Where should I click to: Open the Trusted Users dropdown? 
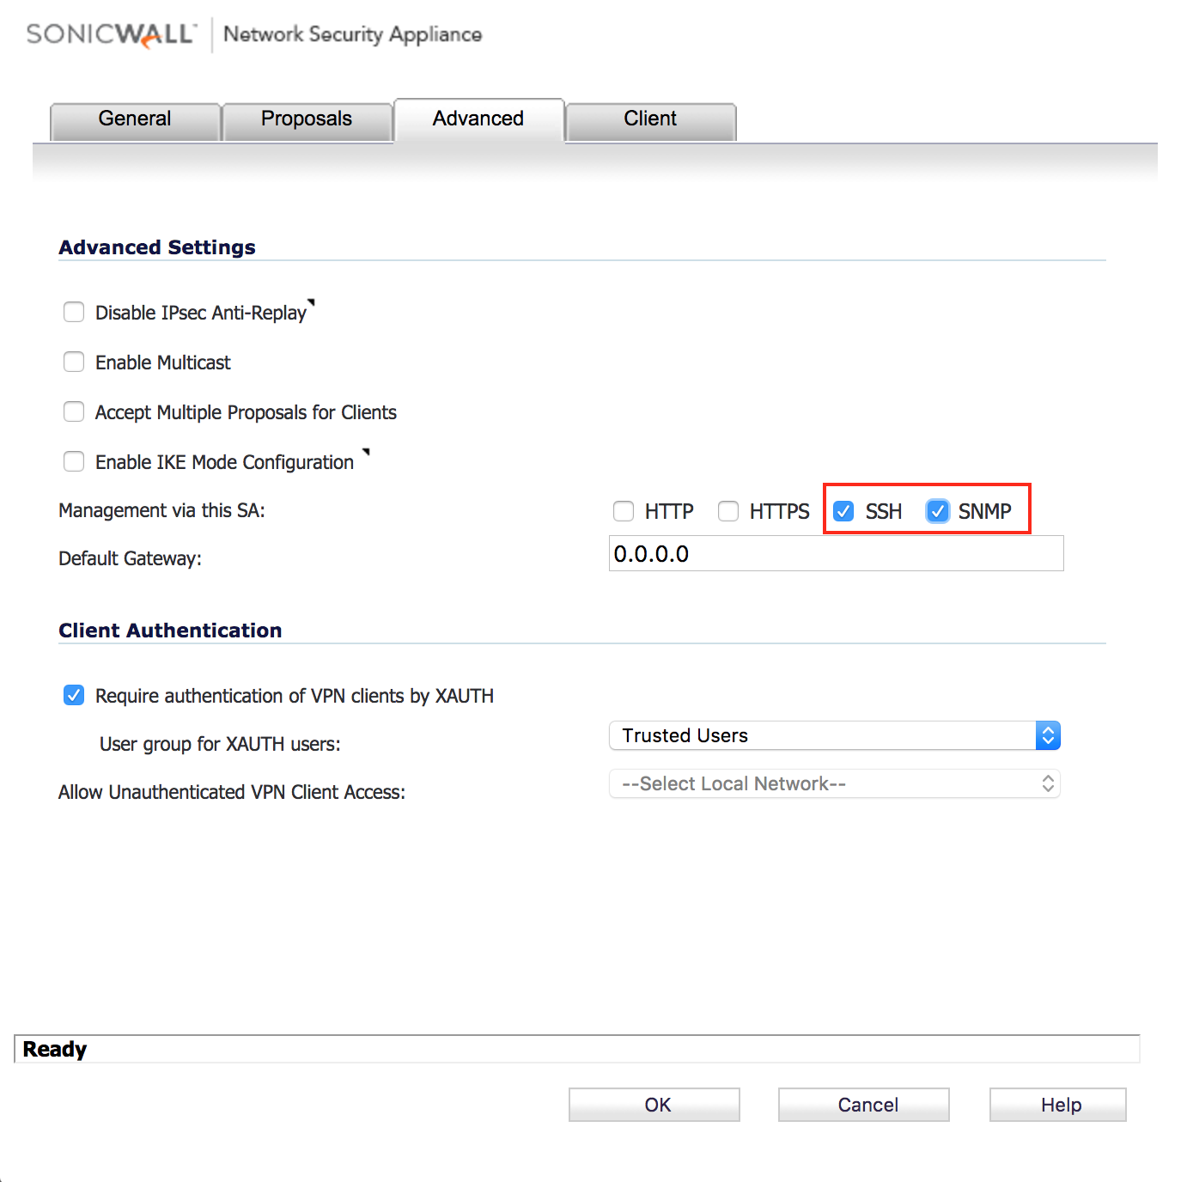tap(833, 735)
